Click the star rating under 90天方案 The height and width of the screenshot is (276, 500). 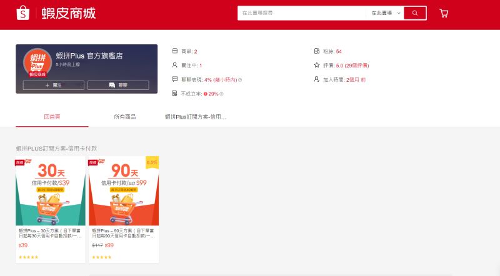point(102,257)
